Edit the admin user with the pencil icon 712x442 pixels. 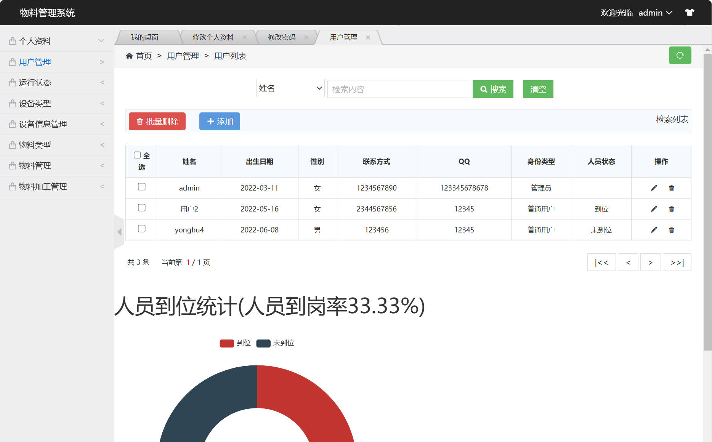(x=654, y=188)
